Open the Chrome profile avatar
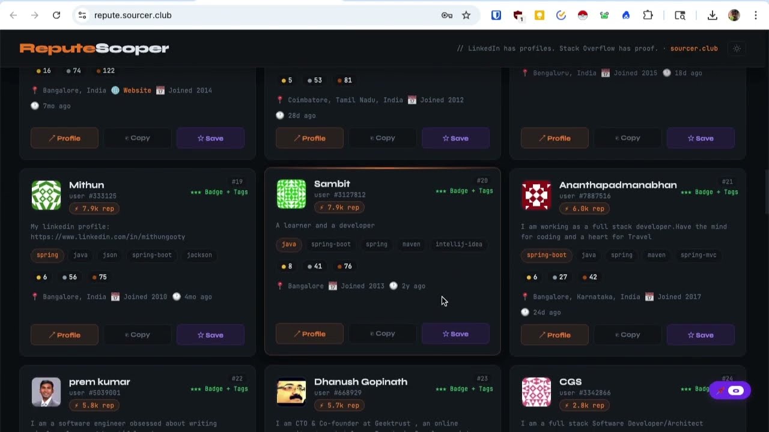 tap(734, 15)
